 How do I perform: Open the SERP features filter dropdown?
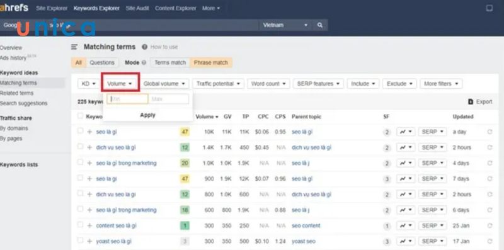click(318, 84)
